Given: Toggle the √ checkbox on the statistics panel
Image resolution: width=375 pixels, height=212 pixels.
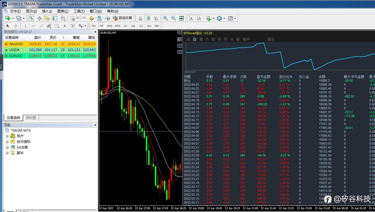Looking at the screenshot, I should pos(179,46).
